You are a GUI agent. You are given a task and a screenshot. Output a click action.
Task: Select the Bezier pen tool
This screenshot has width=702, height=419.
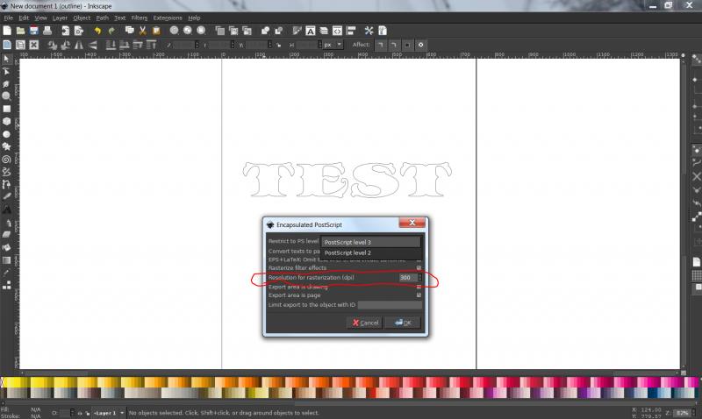[x=6, y=184]
